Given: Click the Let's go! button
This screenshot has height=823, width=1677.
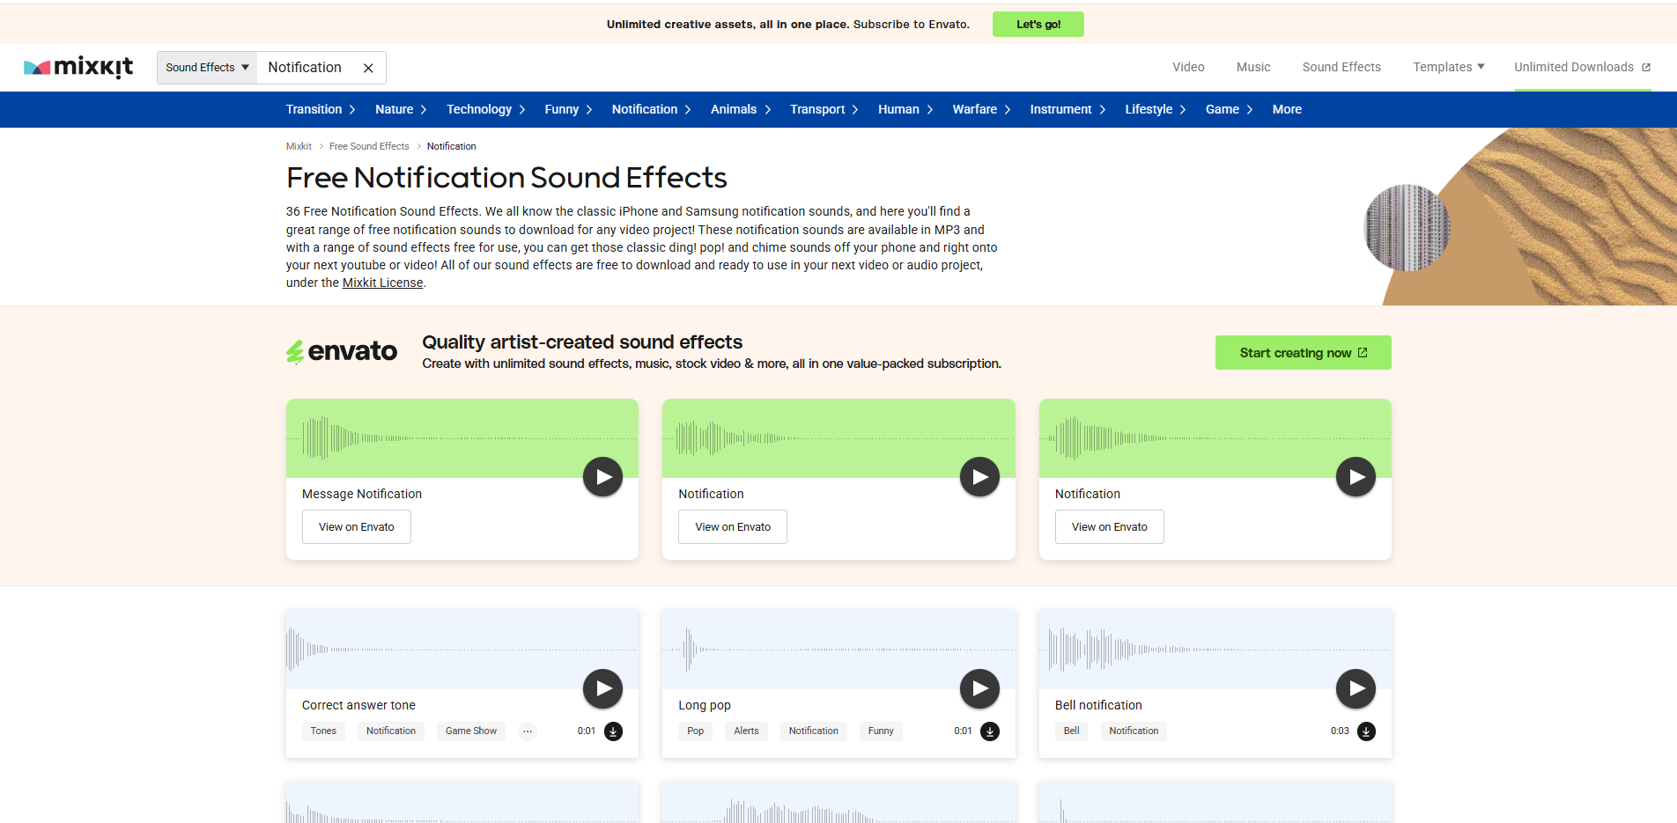Looking at the screenshot, I should 1038,24.
